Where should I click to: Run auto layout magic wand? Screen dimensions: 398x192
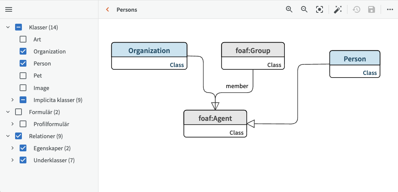(x=338, y=9)
